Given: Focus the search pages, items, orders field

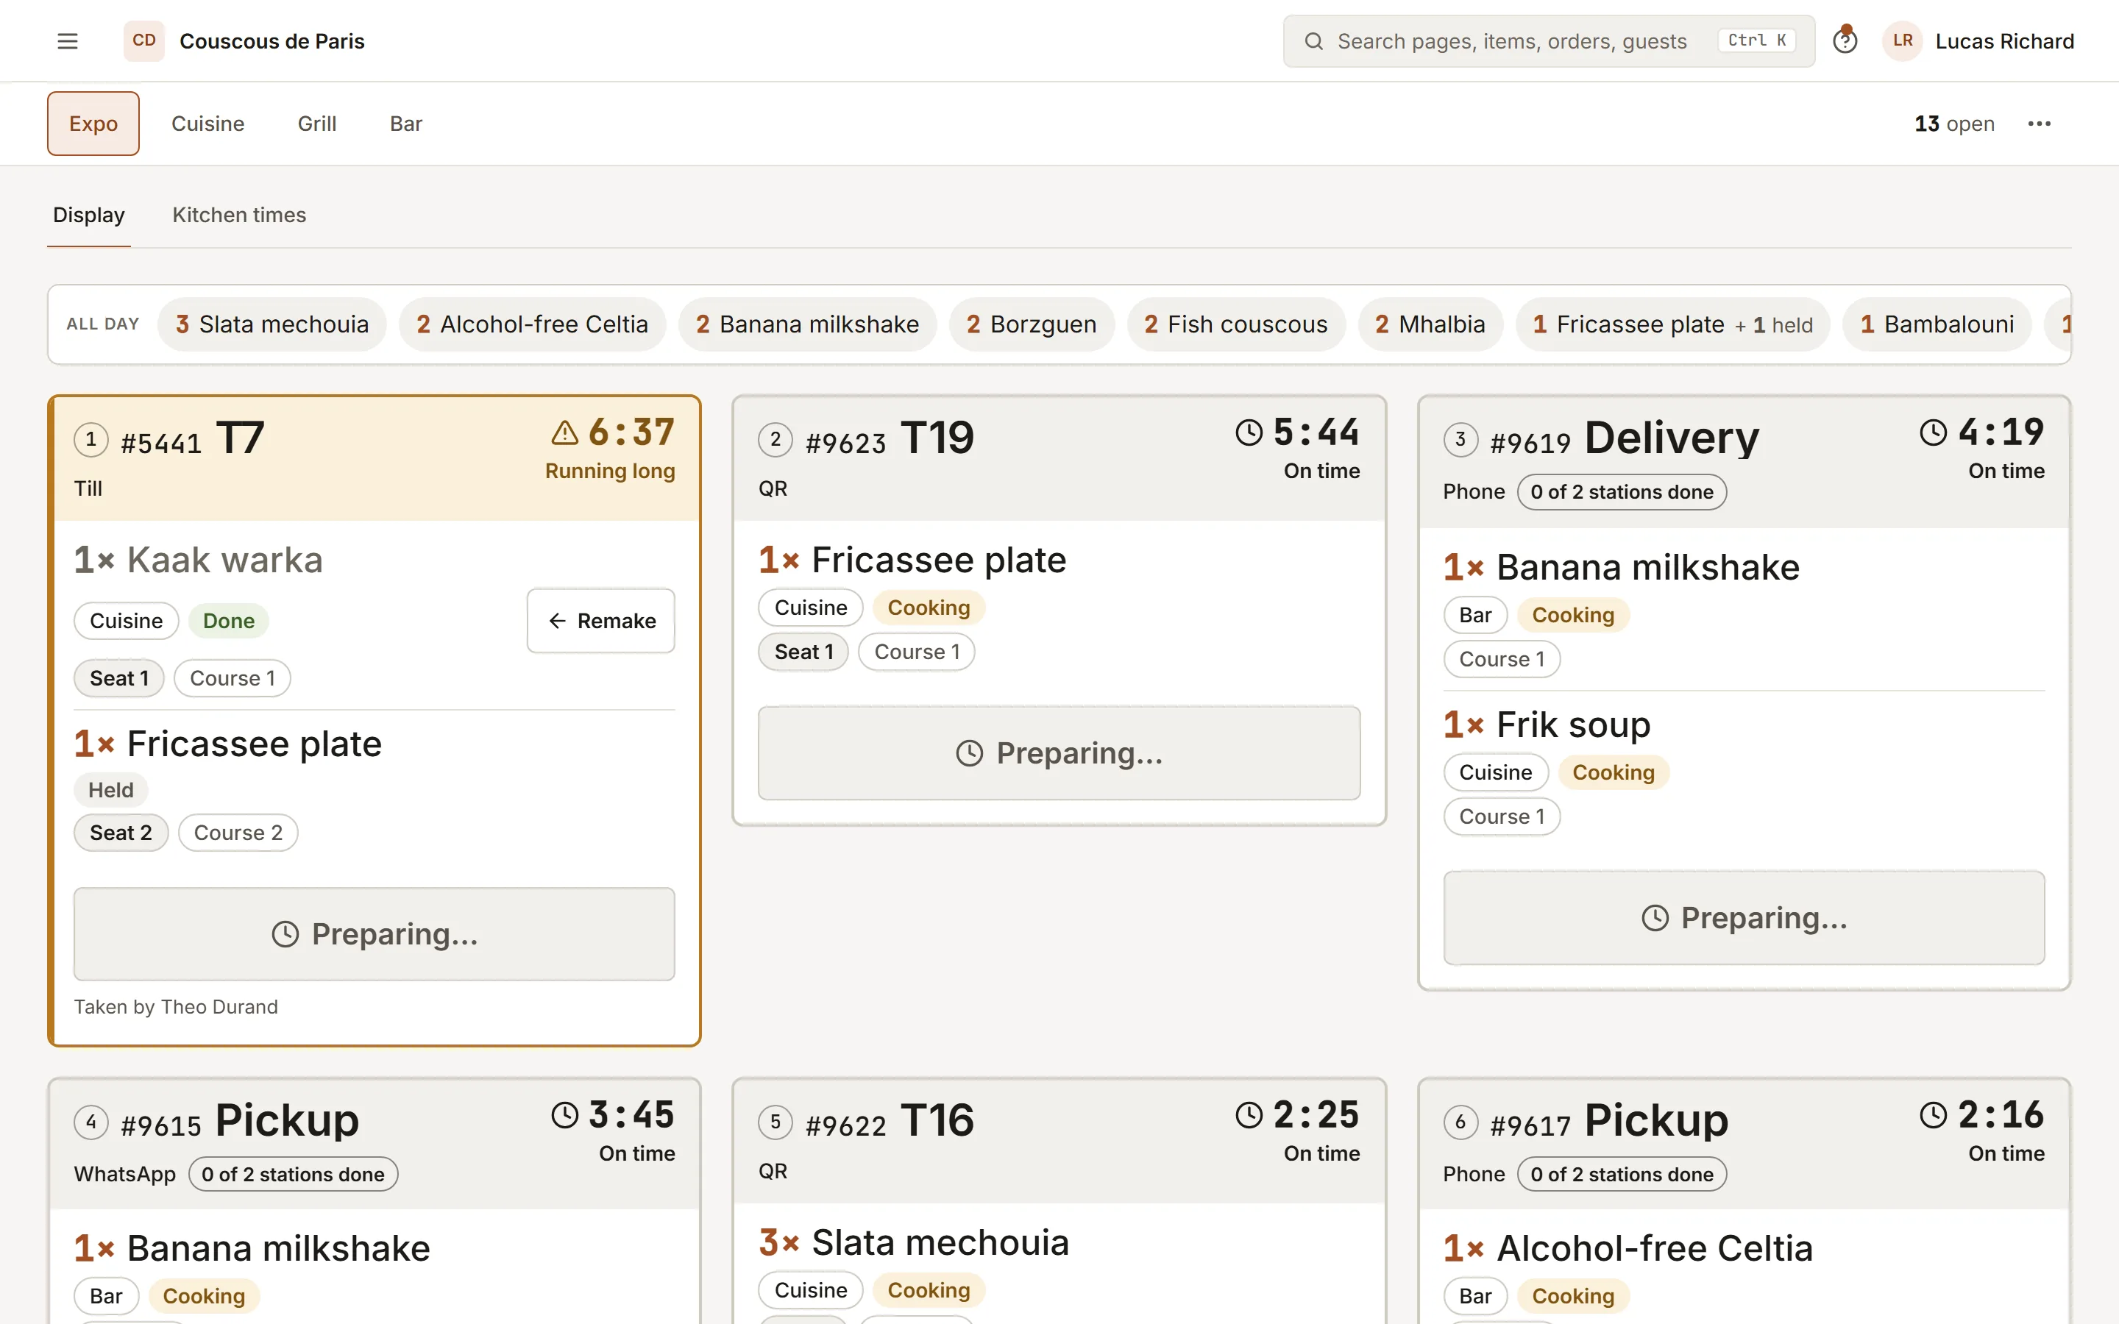Looking at the screenshot, I should tap(1548, 41).
